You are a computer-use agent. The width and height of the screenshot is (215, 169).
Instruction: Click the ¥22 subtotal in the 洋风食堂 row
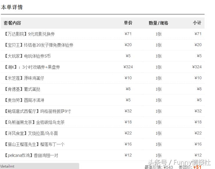(198, 133)
